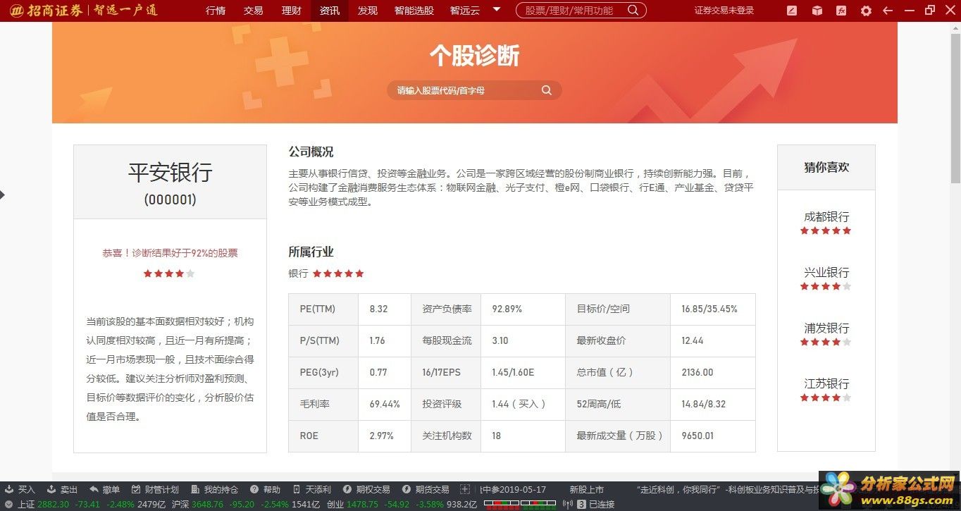Image resolution: width=961 pixels, height=511 pixels.
Task: Open the settings gear icon
Action: [x=866, y=11]
